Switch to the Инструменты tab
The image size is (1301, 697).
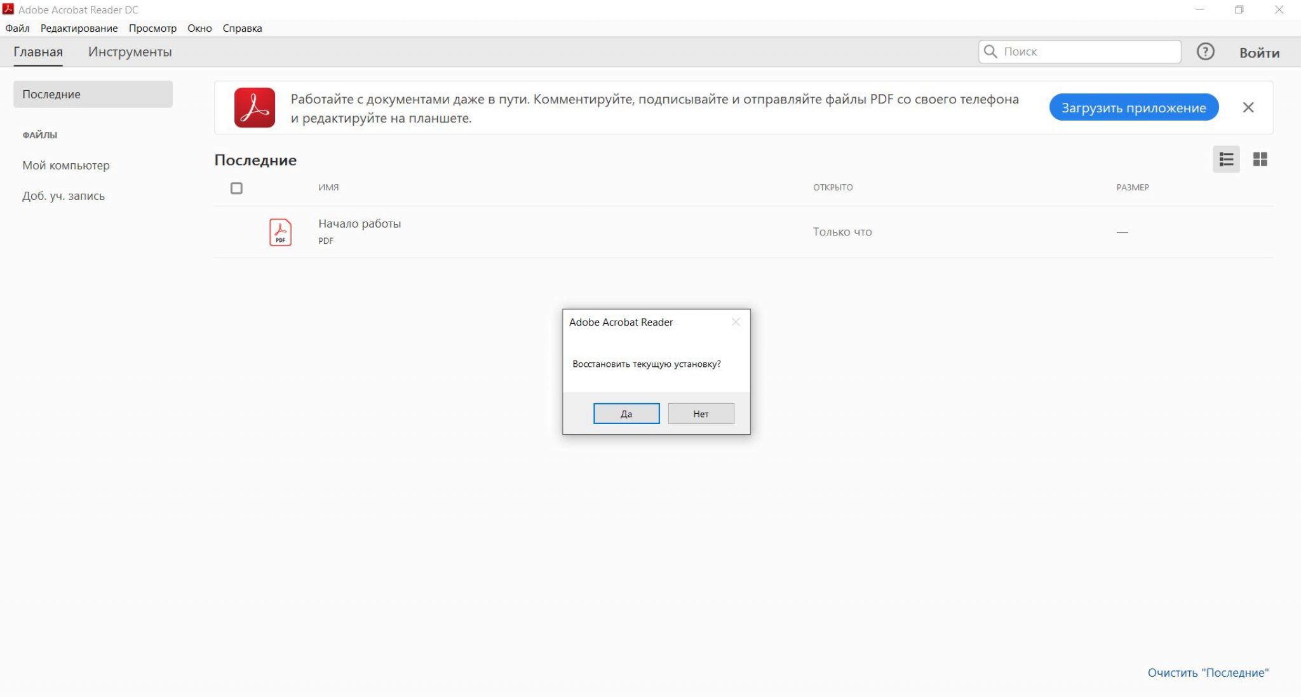pos(130,52)
